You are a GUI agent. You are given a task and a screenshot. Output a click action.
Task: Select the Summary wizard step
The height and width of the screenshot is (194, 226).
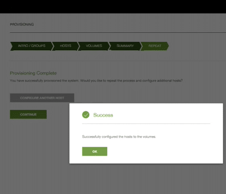coord(125,46)
